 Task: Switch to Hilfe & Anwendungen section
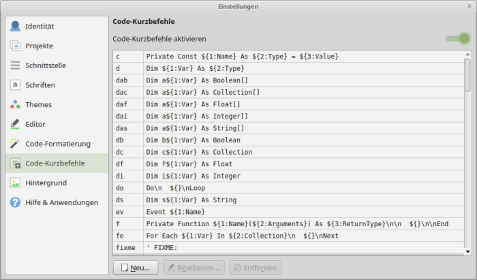[61, 202]
